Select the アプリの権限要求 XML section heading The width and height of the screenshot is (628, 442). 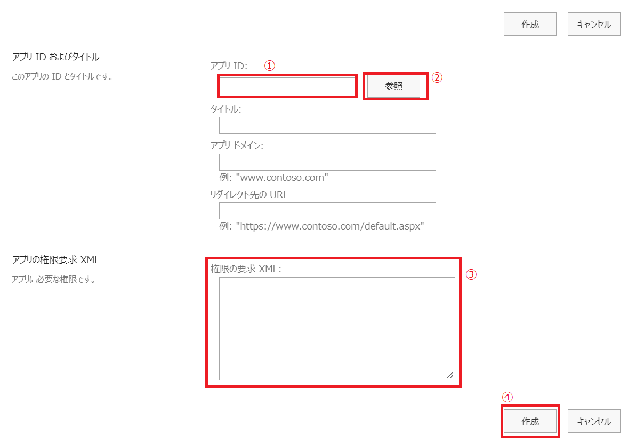tap(56, 260)
